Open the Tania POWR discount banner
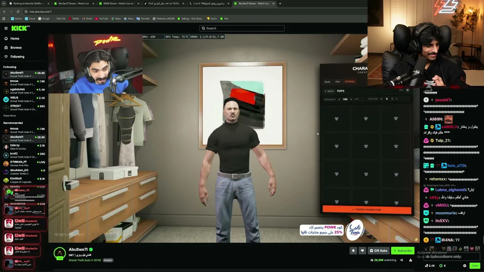Screen dimensions: 484x272 pyautogui.click(x=332, y=230)
